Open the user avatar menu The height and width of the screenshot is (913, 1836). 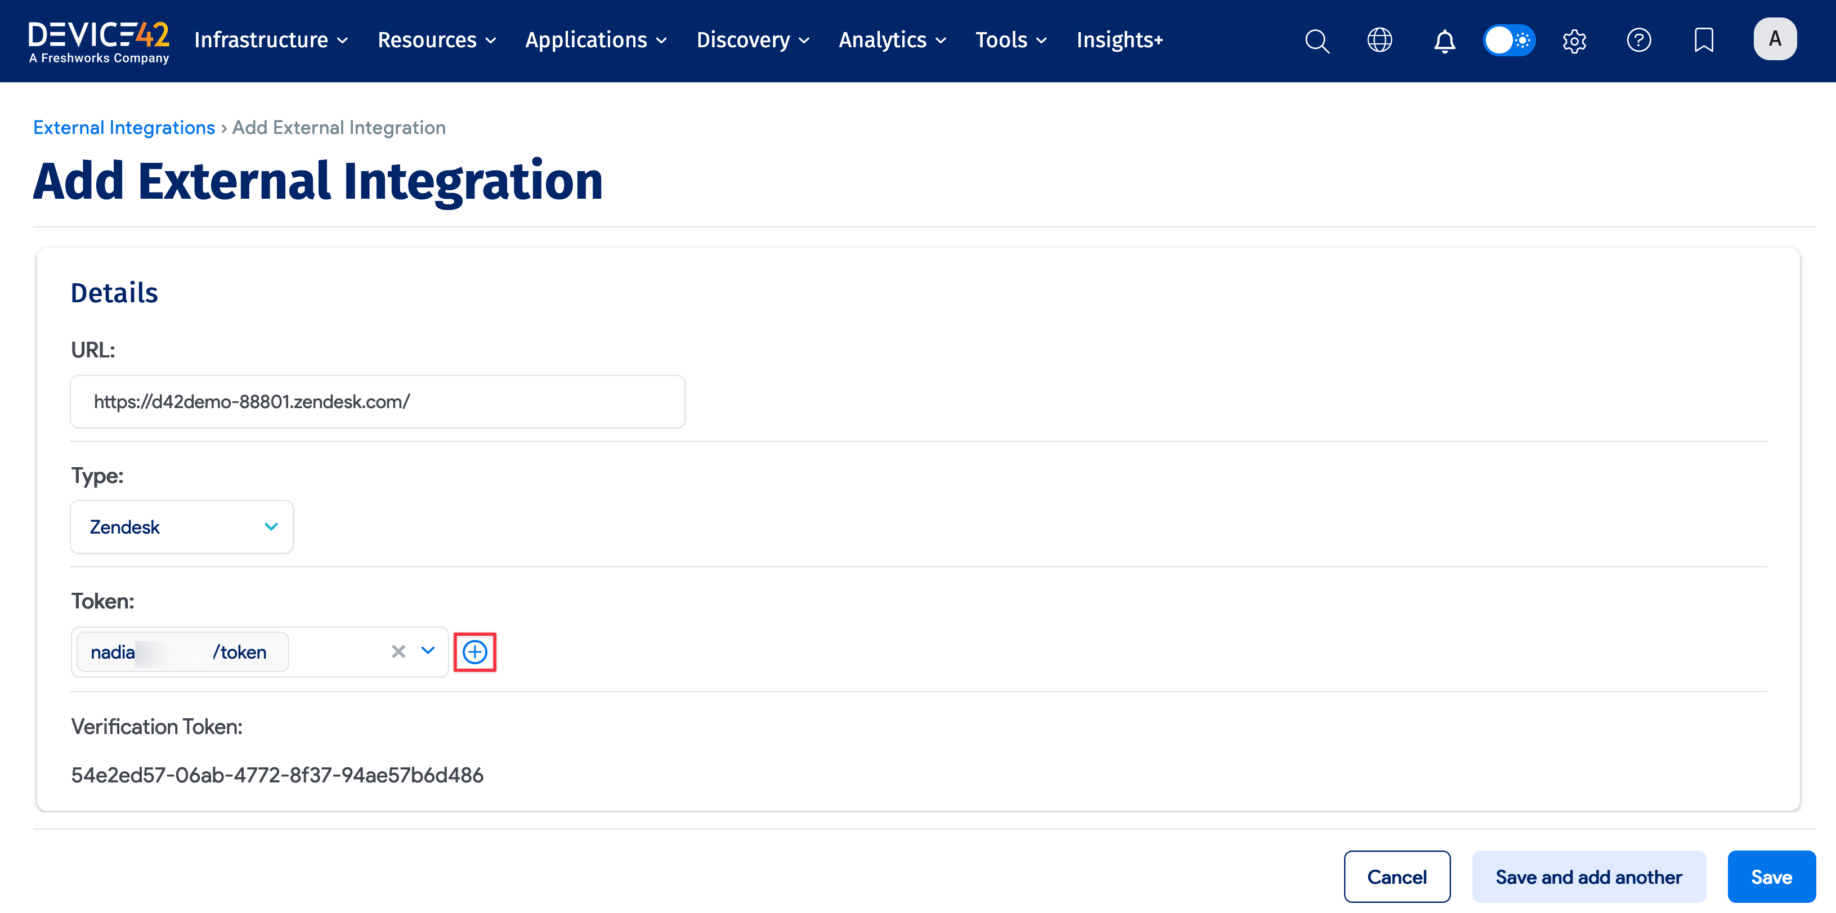coord(1775,39)
